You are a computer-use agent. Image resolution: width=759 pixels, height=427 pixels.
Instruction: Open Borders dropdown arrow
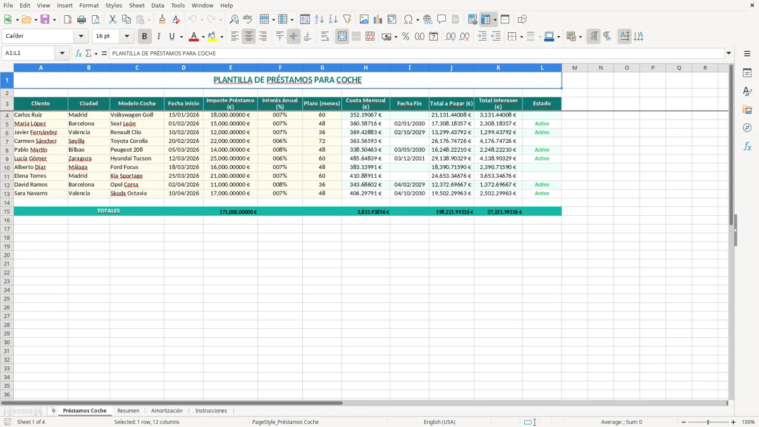[x=521, y=37]
